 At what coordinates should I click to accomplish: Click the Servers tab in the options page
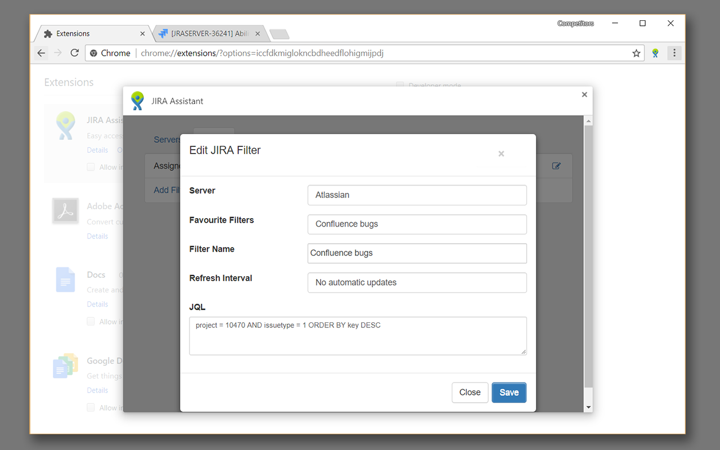click(x=167, y=139)
